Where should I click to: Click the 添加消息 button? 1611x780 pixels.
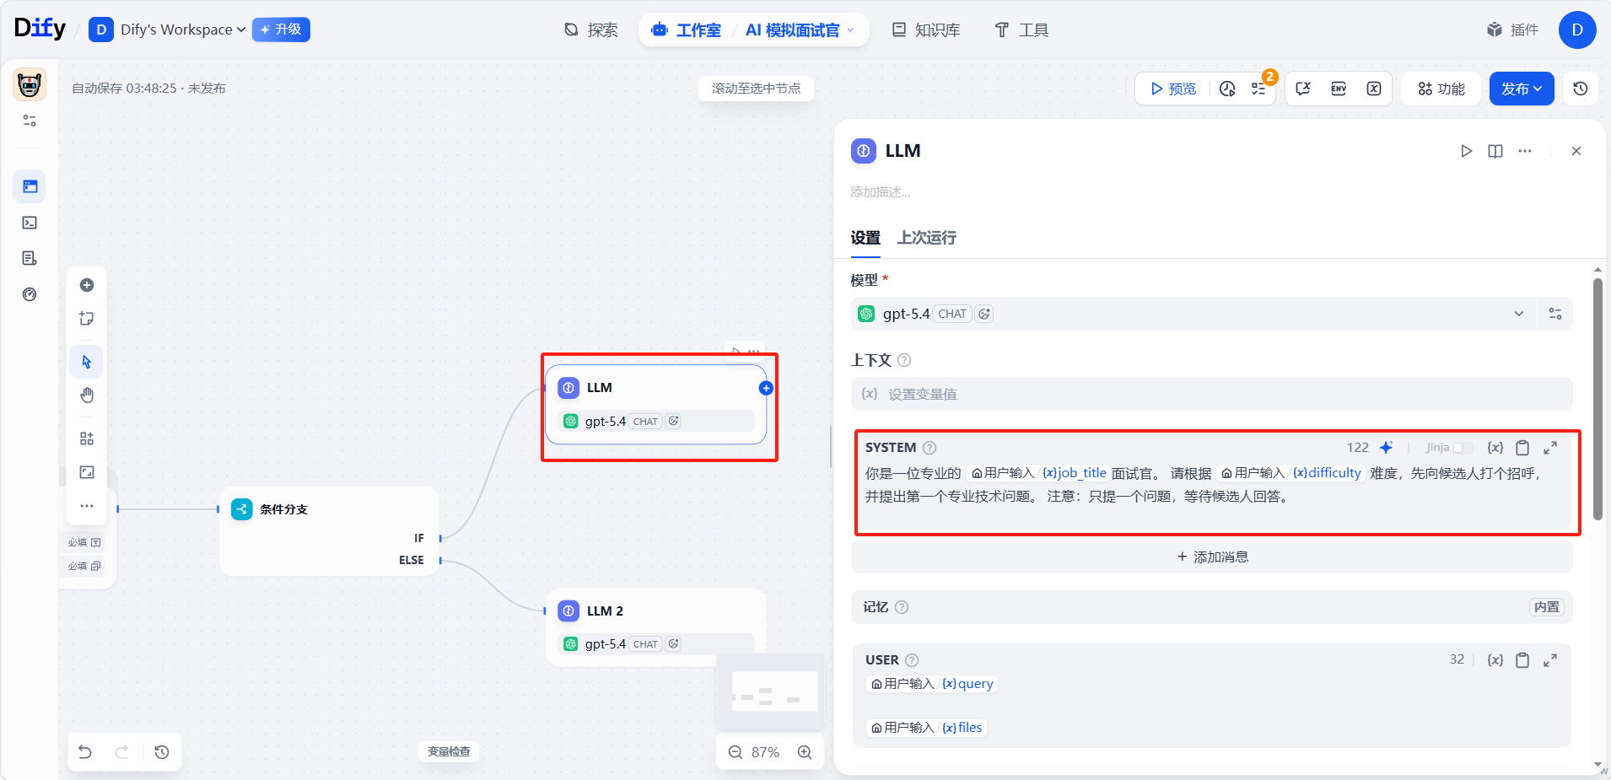pyautogui.click(x=1212, y=557)
